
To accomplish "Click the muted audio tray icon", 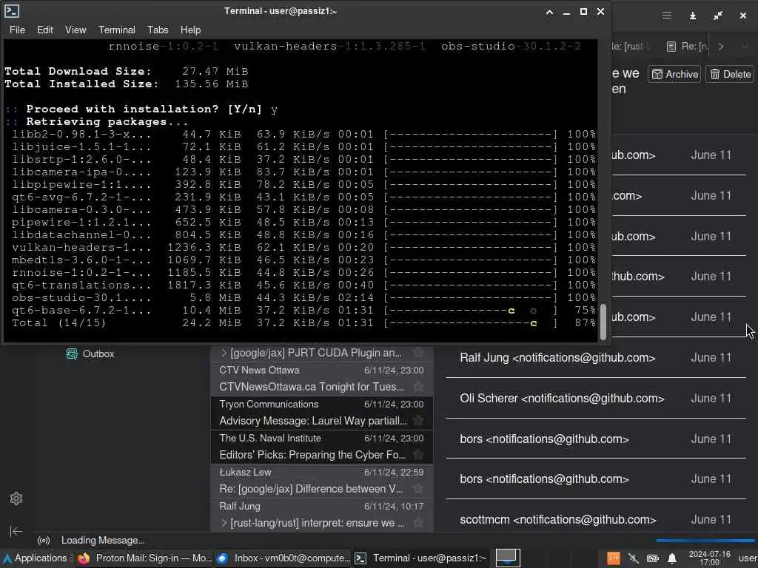I will 633,559.
